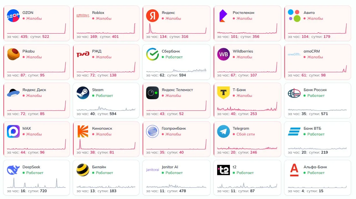Image resolution: width=356 pixels, height=199 pixels.
Task: Open the Т-Банк yellow shield icon
Action: click(224, 93)
